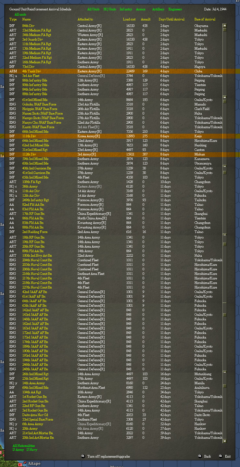
Task: Filter list to Infantry units
Action: (126, 9)
